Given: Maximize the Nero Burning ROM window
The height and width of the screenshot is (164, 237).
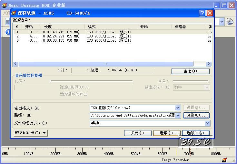Looking at the screenshot, I should [224, 5].
